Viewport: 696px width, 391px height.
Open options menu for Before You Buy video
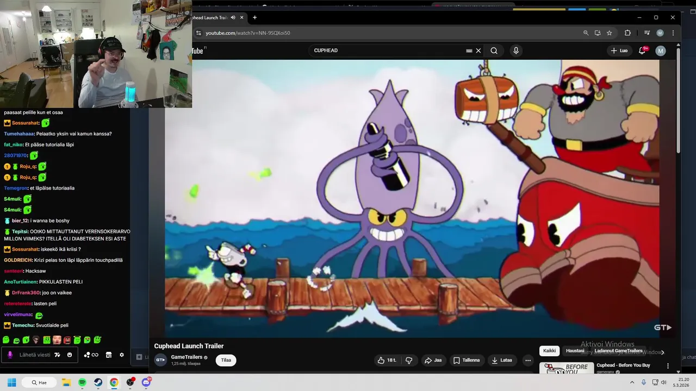[668, 366]
